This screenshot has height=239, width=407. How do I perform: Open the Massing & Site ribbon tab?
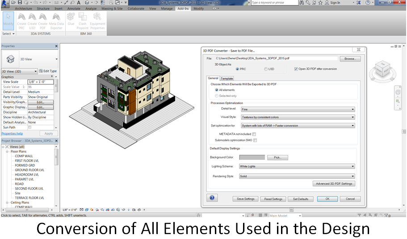click(112, 8)
